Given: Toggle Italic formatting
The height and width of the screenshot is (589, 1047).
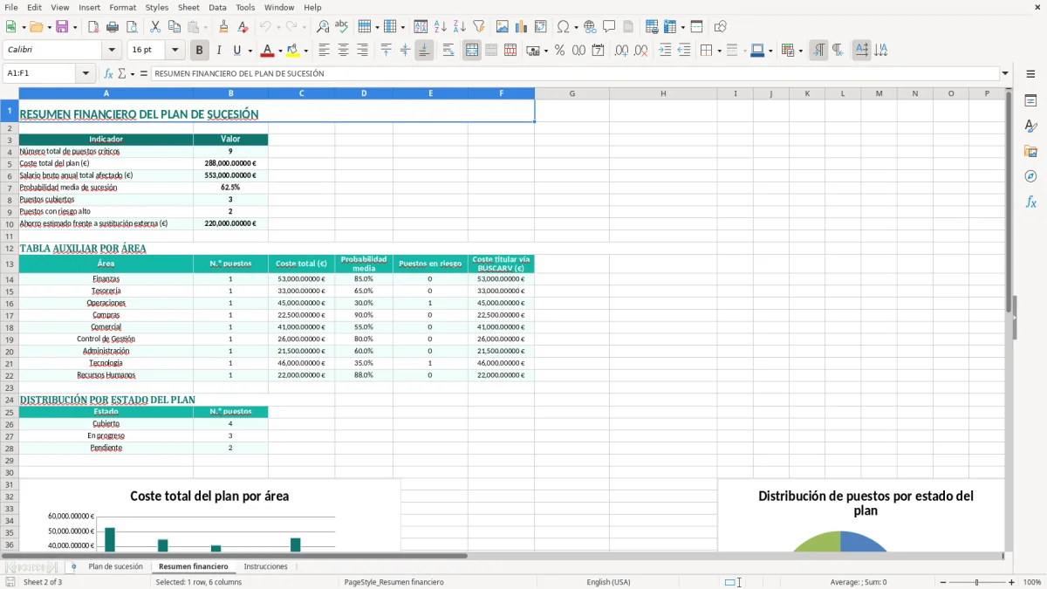Looking at the screenshot, I should coord(218,51).
